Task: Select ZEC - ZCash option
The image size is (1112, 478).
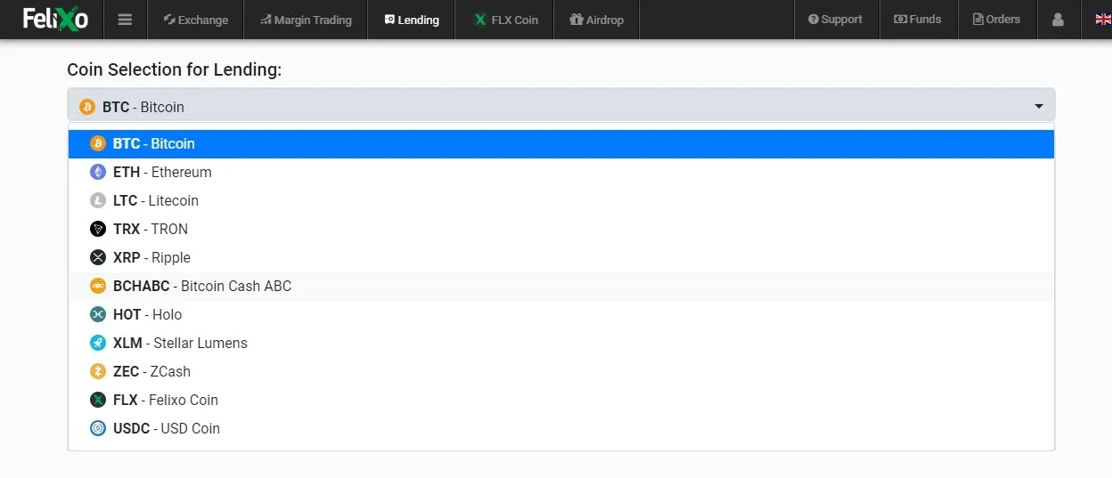Action: (x=561, y=371)
